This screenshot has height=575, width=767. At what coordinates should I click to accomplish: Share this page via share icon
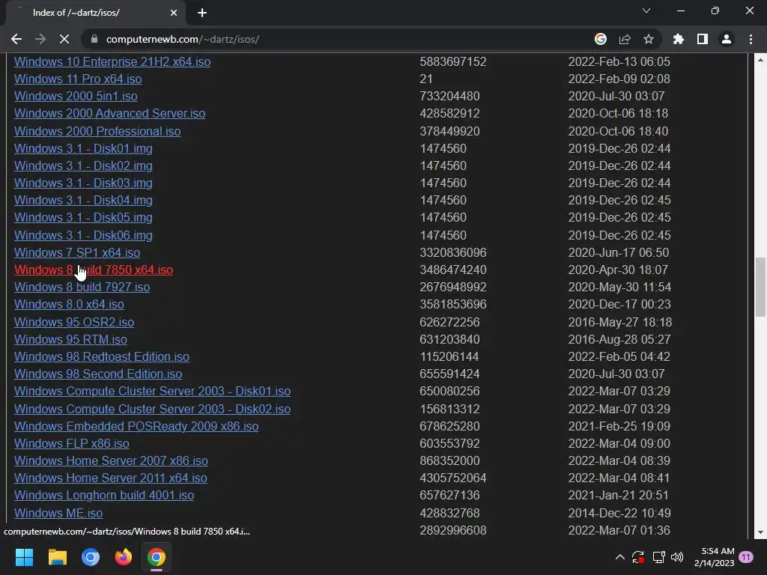pos(625,39)
